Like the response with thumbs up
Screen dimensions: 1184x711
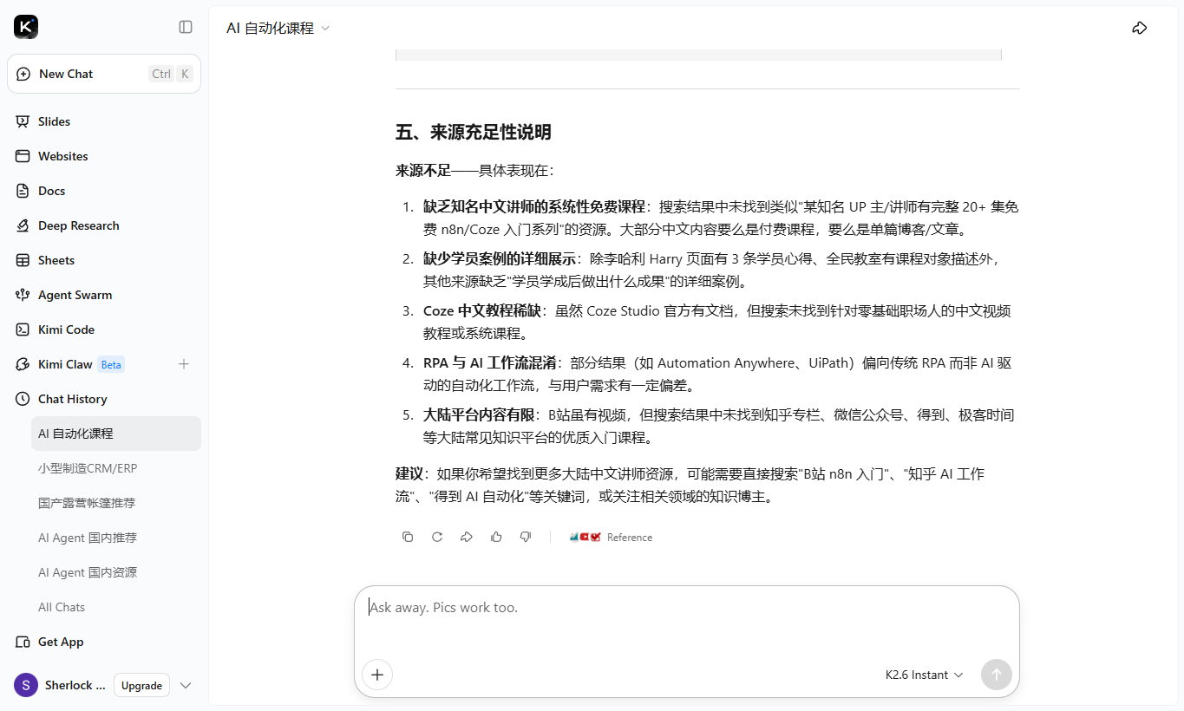496,537
